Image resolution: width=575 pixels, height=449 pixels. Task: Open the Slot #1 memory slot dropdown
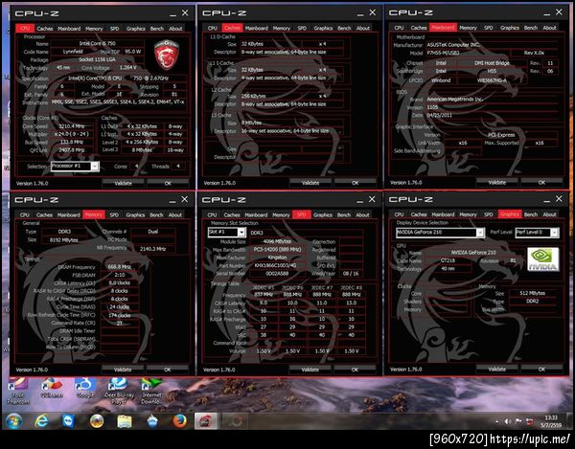241,233
